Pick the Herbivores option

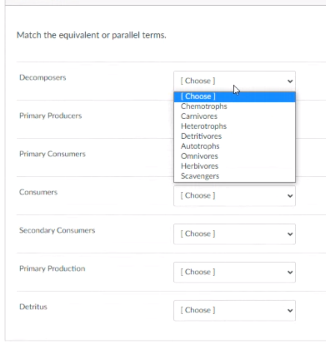tap(199, 166)
